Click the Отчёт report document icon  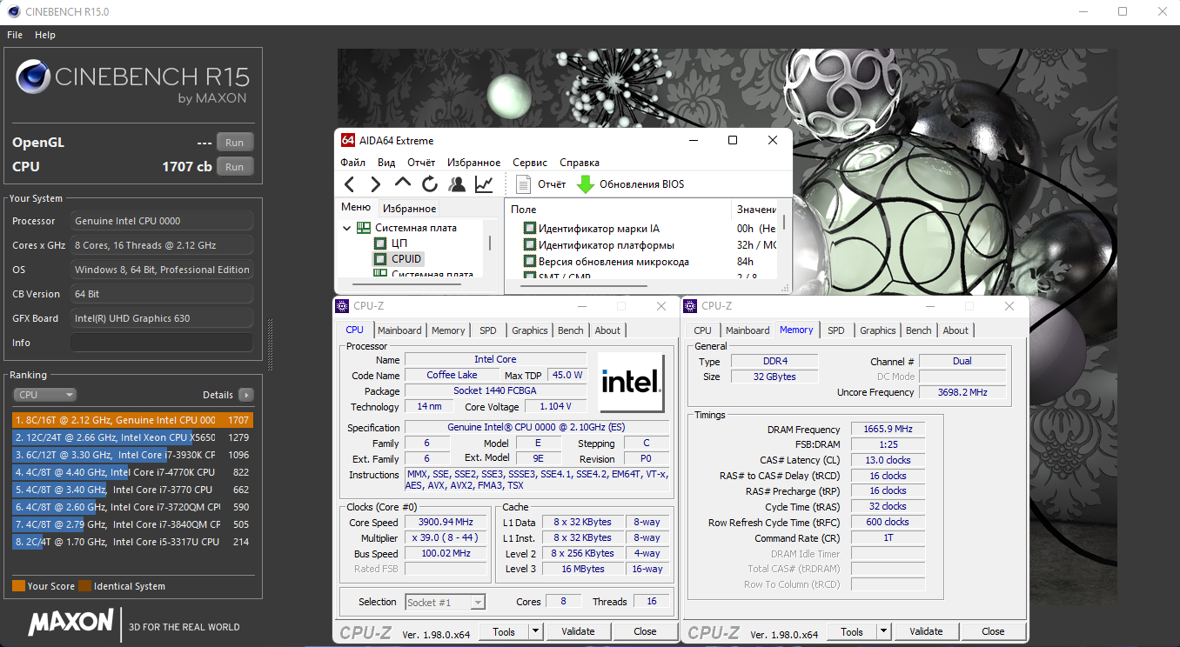pyautogui.click(x=524, y=184)
